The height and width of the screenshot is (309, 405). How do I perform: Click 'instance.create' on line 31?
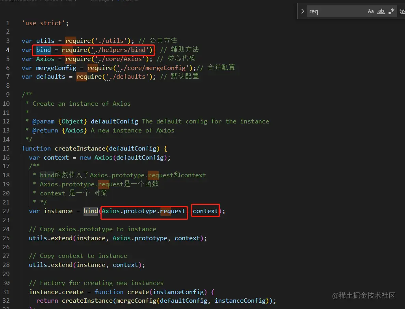[x=56, y=292]
